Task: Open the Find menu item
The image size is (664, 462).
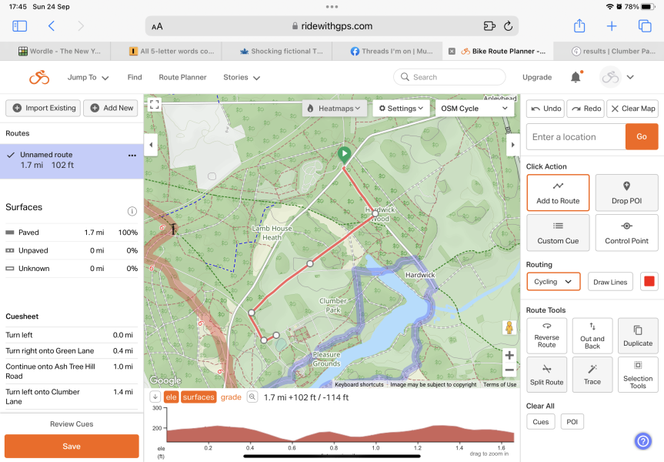Action: click(x=135, y=77)
